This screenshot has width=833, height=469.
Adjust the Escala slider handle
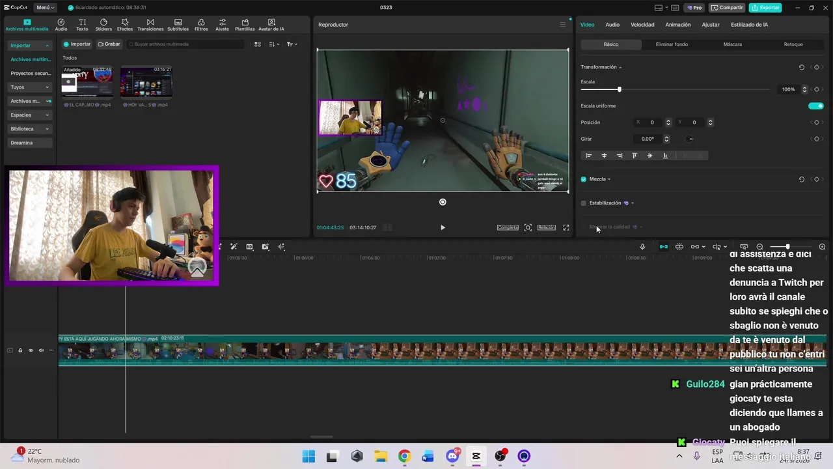coord(619,89)
